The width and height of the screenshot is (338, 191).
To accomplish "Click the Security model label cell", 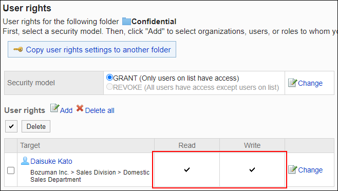I will coord(54,83).
